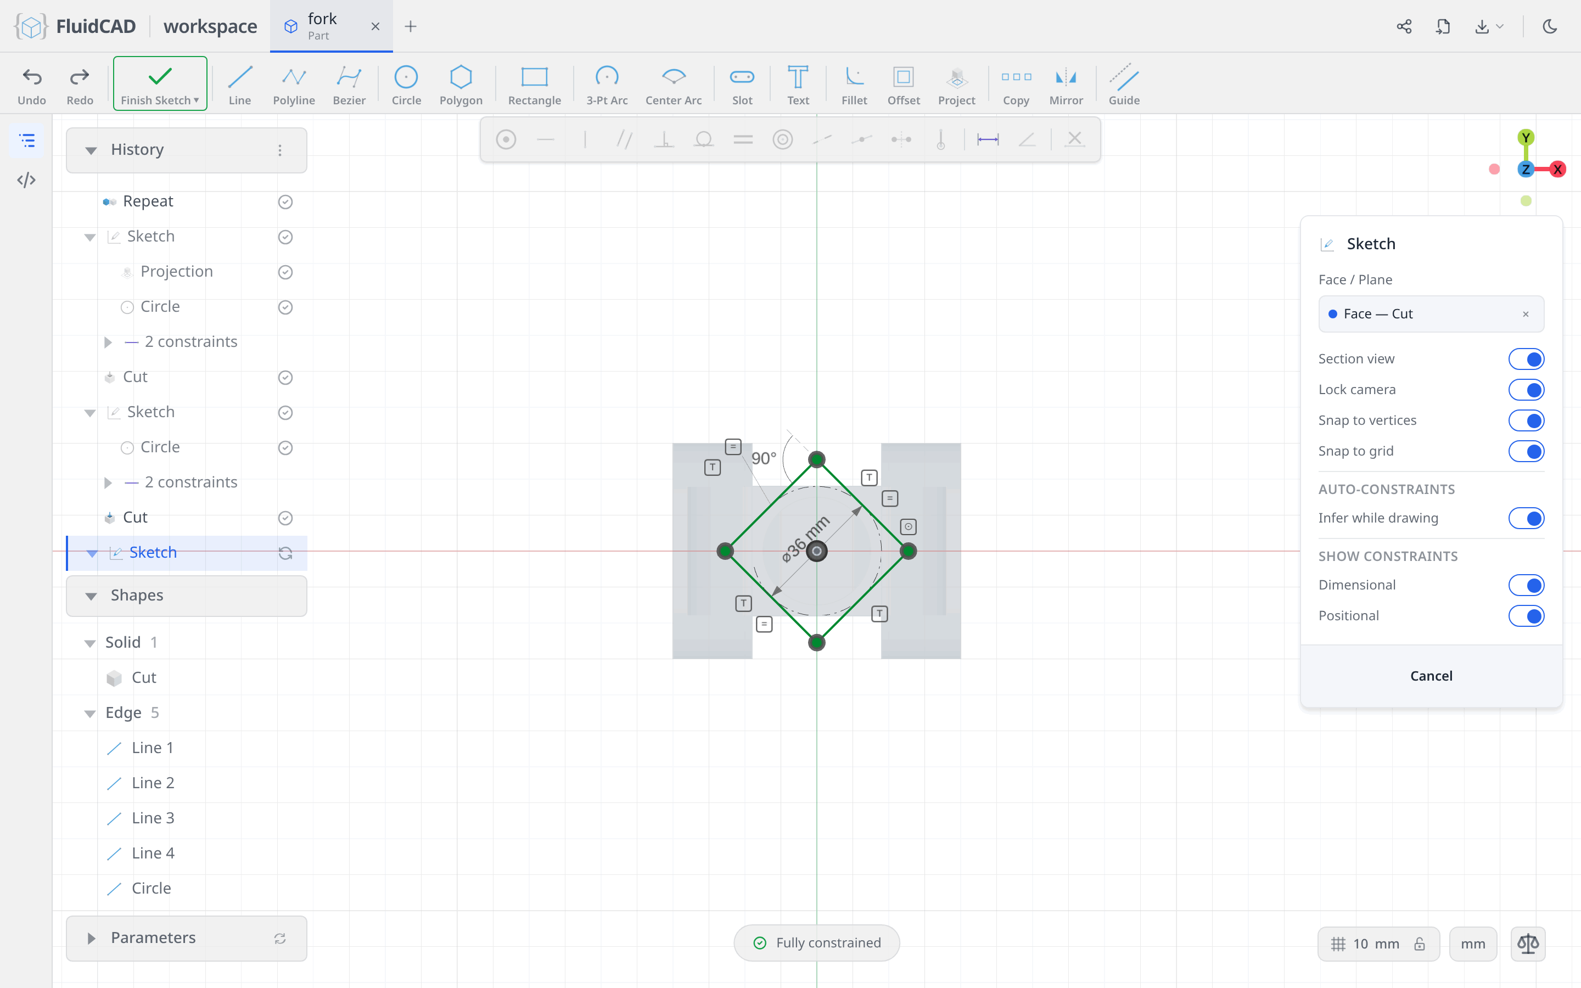Collapse the Solid 1 group
Image resolution: width=1581 pixels, height=988 pixels.
pyautogui.click(x=90, y=643)
